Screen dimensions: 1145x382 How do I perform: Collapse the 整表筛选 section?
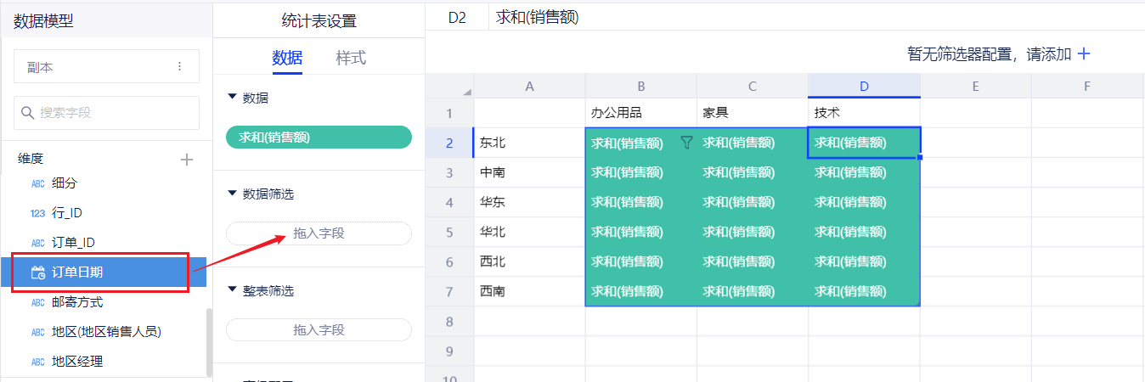(x=233, y=290)
